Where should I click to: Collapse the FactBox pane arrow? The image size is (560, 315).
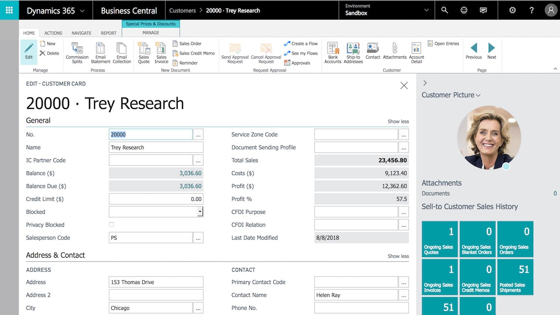[x=425, y=83]
